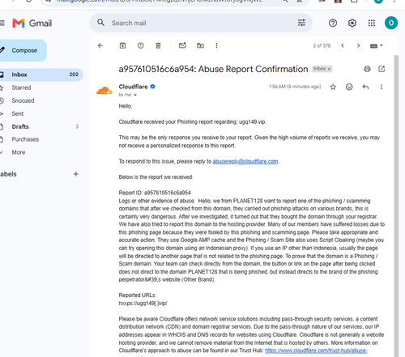
Task: Show search options filter icon
Action: (301, 23)
